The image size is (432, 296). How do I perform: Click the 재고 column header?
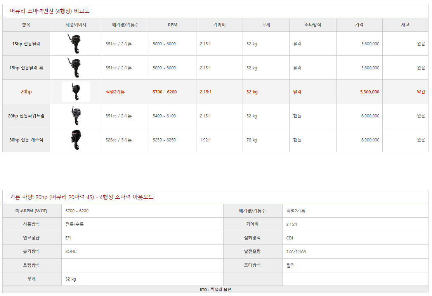point(405,25)
